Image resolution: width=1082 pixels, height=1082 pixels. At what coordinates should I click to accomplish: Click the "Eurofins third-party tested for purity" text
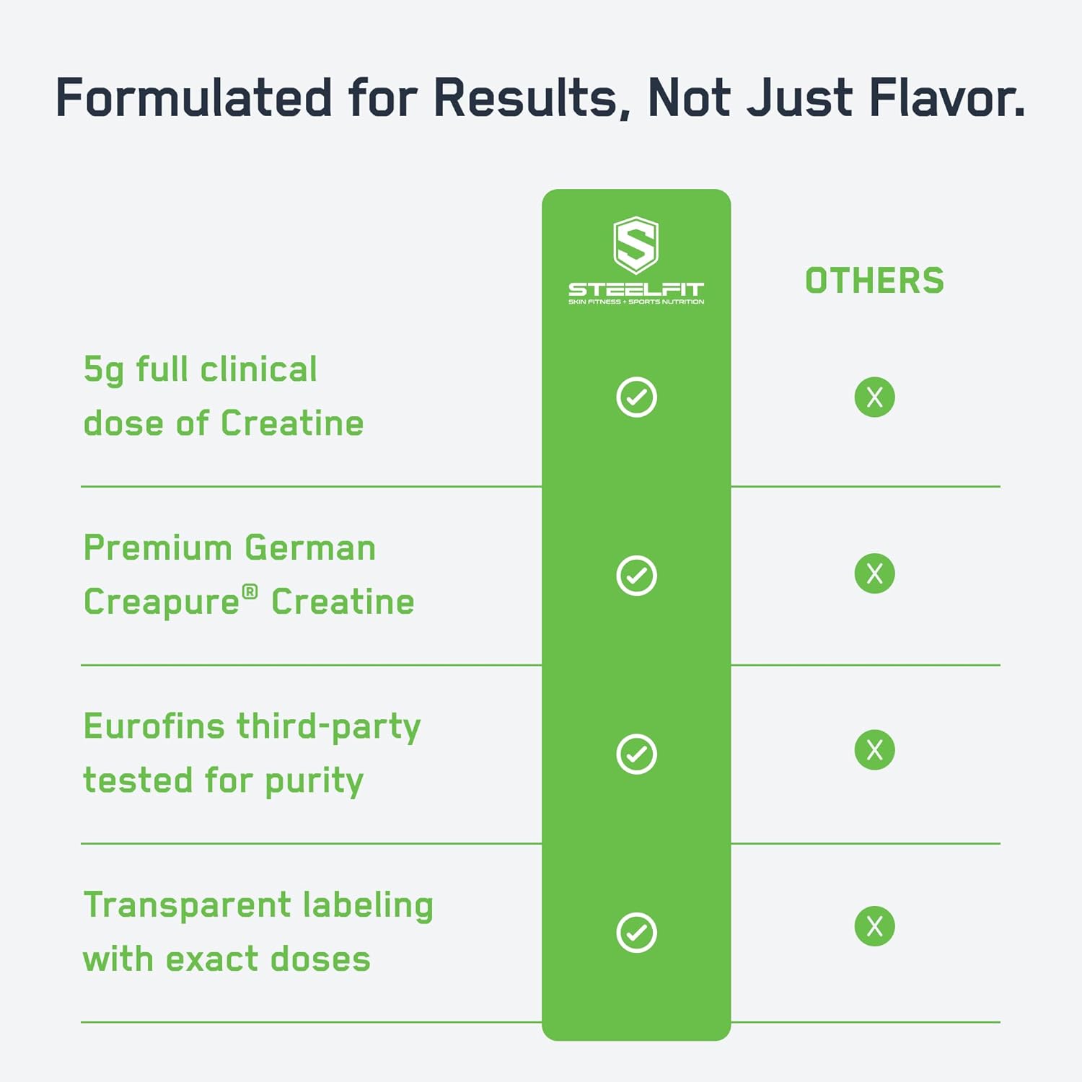(x=252, y=753)
